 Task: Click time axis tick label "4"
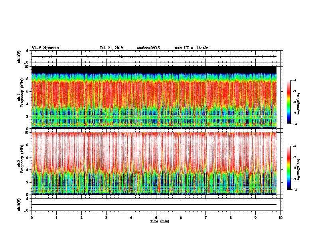pyautogui.click(x=131, y=218)
